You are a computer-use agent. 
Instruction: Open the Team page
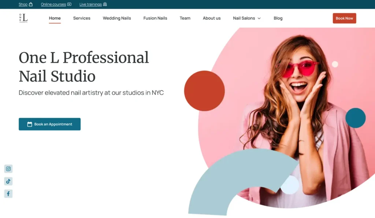(185, 18)
